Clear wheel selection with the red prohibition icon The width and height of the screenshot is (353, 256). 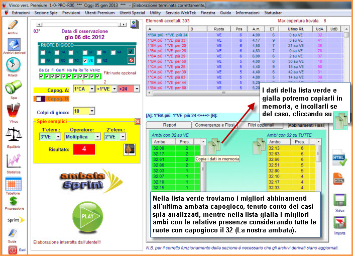pos(131,60)
